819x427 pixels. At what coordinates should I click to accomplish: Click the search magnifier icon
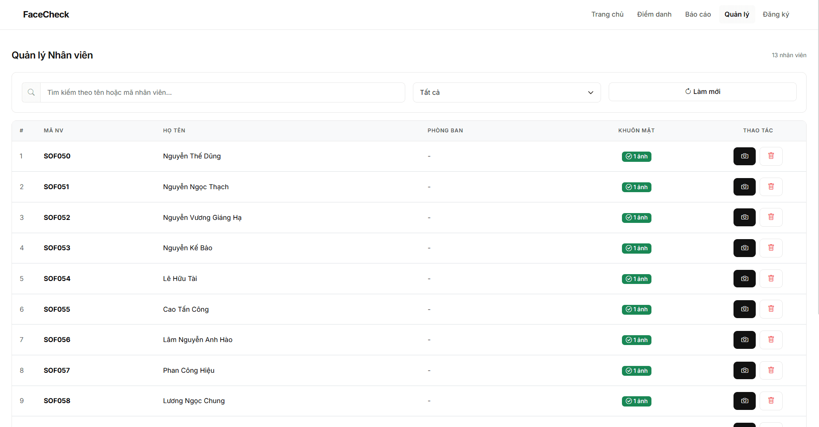coord(31,92)
